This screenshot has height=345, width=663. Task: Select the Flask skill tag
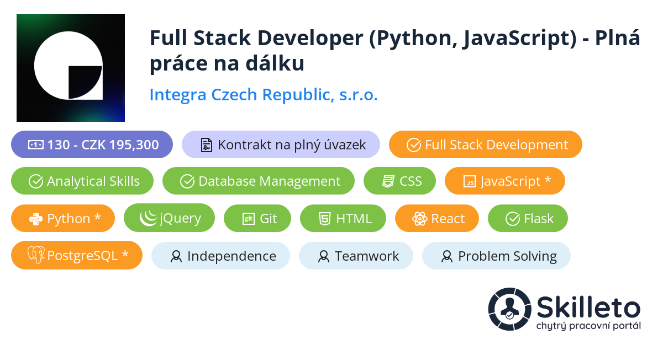pyautogui.click(x=528, y=219)
